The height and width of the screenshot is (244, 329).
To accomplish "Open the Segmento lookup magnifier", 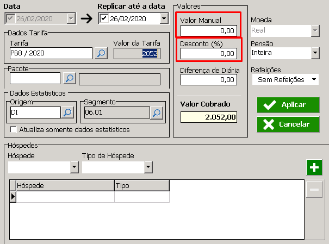I will tap(157, 113).
